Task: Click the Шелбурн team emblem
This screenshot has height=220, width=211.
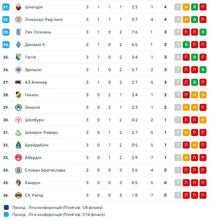Action: pyautogui.click(x=18, y=120)
